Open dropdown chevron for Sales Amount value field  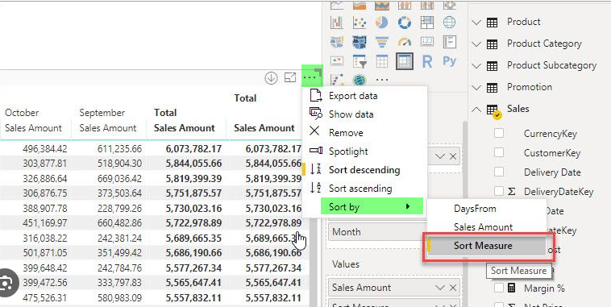click(440, 288)
